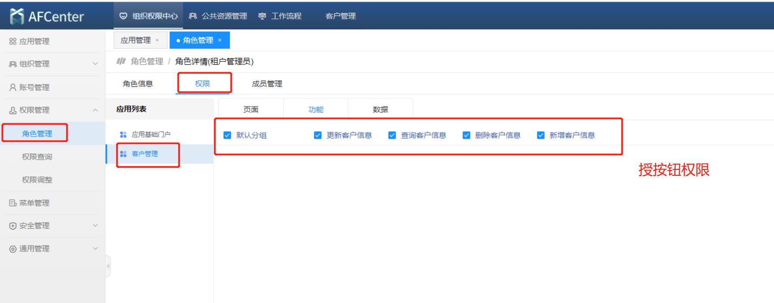Toggle the 删除客户信息 checkbox
The image size is (774, 303).
pyautogui.click(x=466, y=135)
